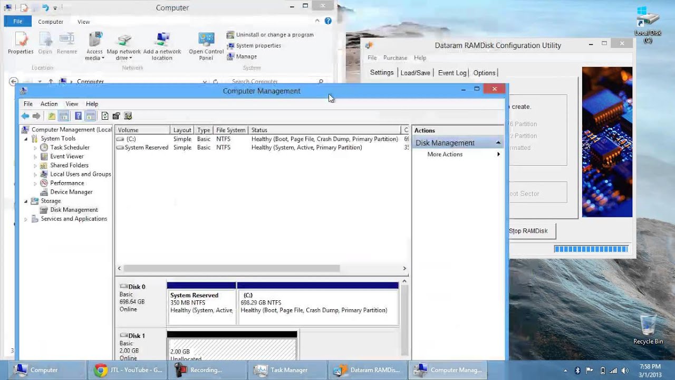Open the File menu in Computer Management
Image resolution: width=675 pixels, height=380 pixels.
click(28, 104)
